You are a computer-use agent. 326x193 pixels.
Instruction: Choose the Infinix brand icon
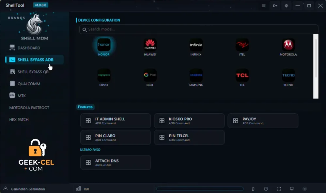pyautogui.click(x=196, y=45)
